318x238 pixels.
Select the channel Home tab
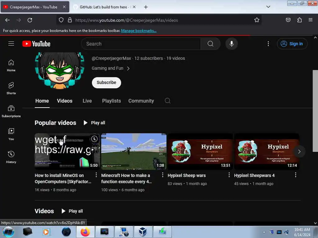click(42, 101)
